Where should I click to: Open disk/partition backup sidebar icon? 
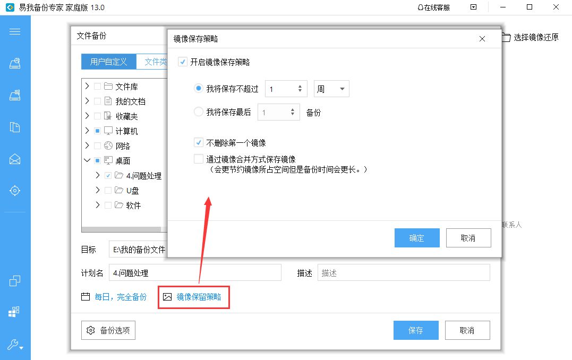[x=14, y=63]
